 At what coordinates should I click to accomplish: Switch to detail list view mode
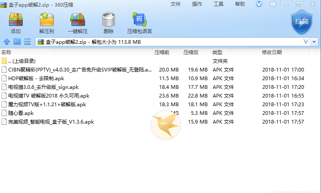[x=28, y=42]
